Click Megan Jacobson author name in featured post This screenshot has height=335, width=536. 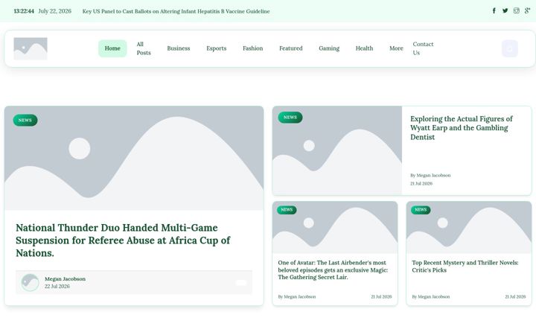coord(65,279)
